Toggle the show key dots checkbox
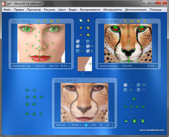This screenshot has height=137, width=169. pyautogui.click(x=78, y=41)
